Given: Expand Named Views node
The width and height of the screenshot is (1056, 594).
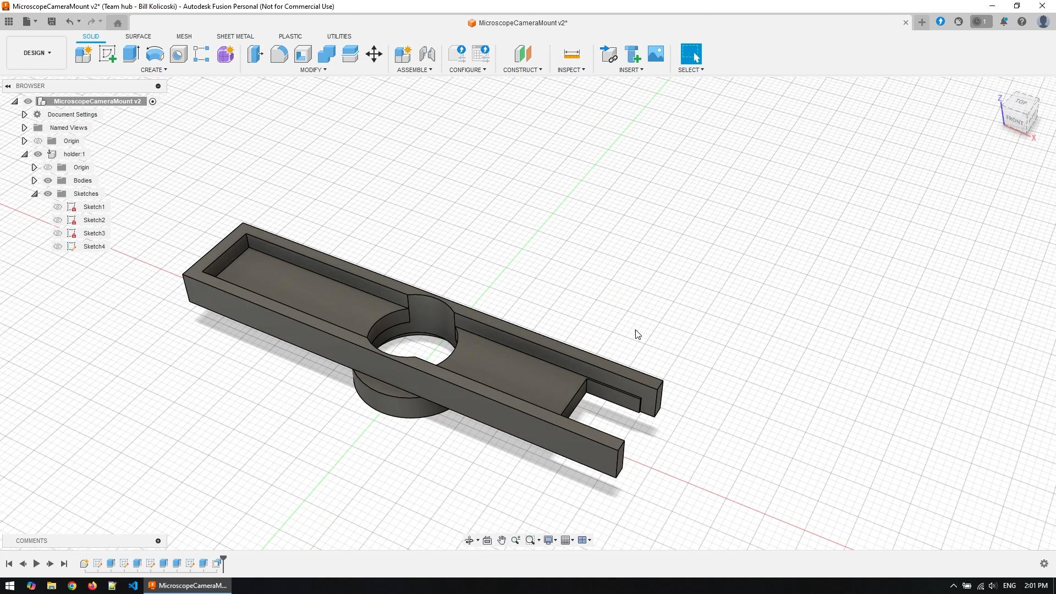Looking at the screenshot, I should [x=24, y=128].
